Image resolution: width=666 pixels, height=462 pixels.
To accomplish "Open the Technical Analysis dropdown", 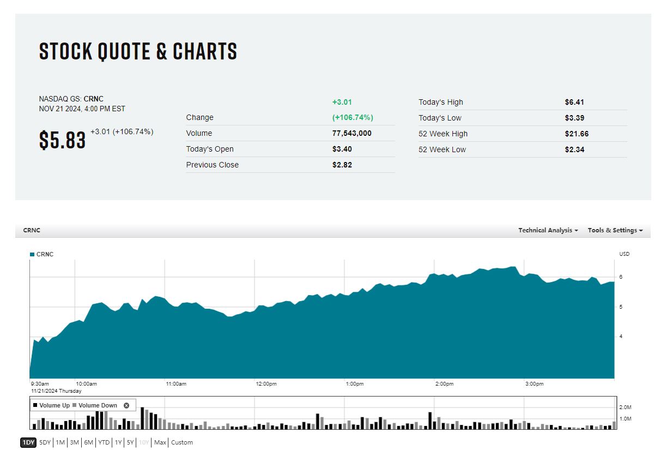I will point(548,230).
